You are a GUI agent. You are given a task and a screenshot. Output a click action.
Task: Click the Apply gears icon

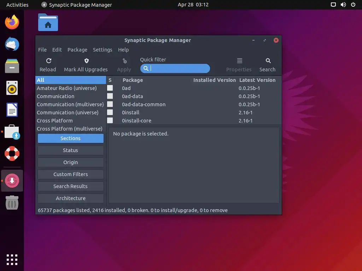[125, 61]
